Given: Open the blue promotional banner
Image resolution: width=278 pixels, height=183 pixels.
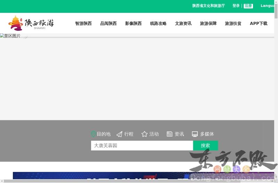Looking at the screenshot, I should (144, 176).
